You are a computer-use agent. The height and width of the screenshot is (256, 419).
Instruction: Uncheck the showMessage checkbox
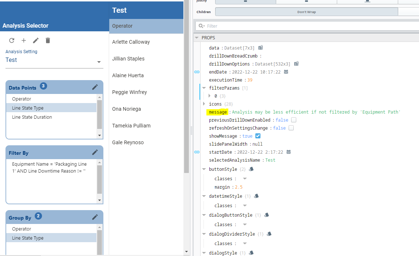coord(258,136)
